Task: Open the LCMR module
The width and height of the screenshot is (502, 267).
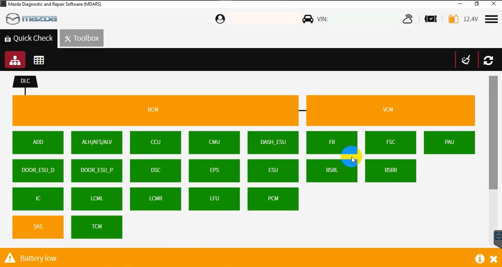Action: pos(155,199)
